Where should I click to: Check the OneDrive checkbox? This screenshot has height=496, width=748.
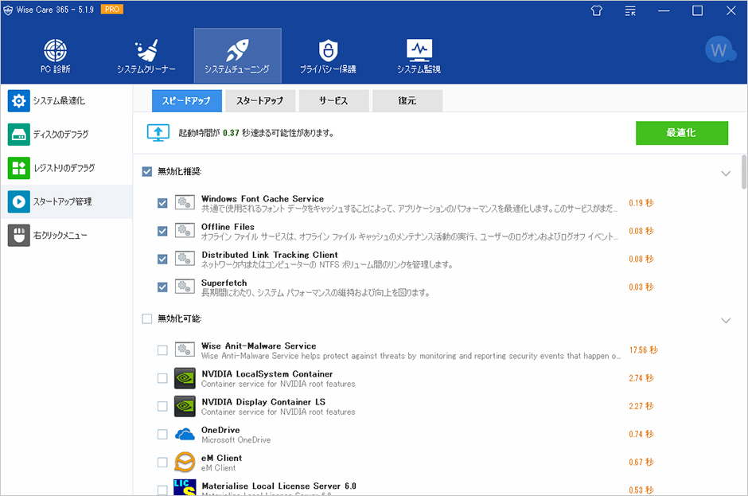coord(162,434)
